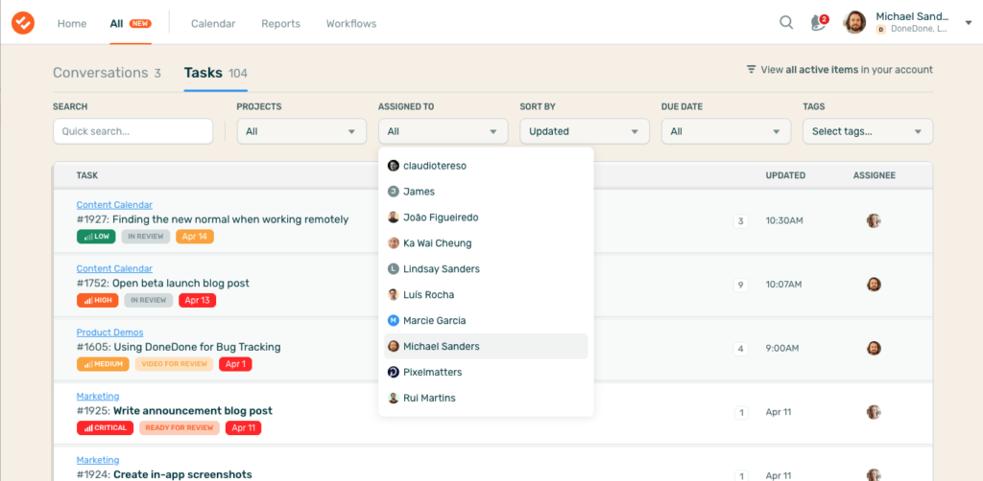
Task: Open the account menu arrow next to Michael Sanders
Action: [969, 23]
